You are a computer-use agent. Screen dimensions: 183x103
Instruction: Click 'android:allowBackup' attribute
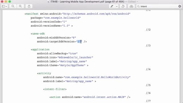52,54
